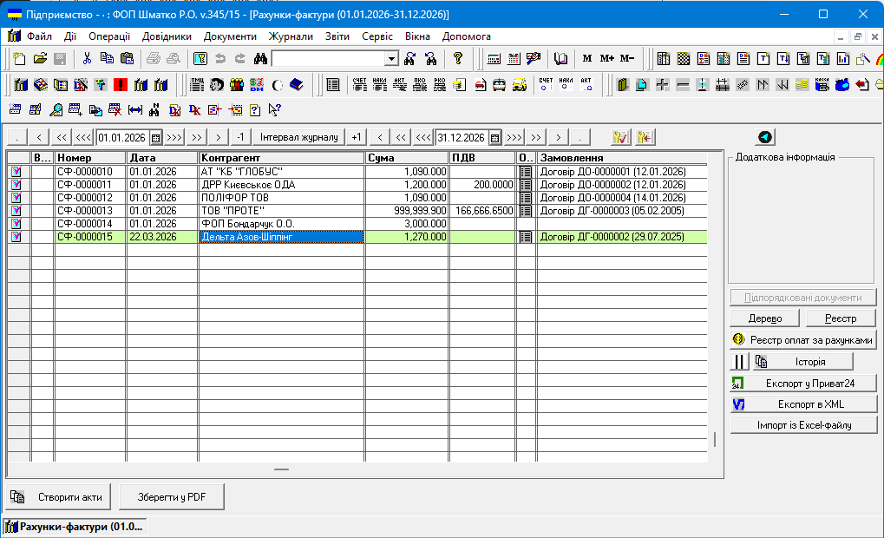Open calendar picker for end date 31.12.2026
Viewport: 884px width, 538px height.
494,137
